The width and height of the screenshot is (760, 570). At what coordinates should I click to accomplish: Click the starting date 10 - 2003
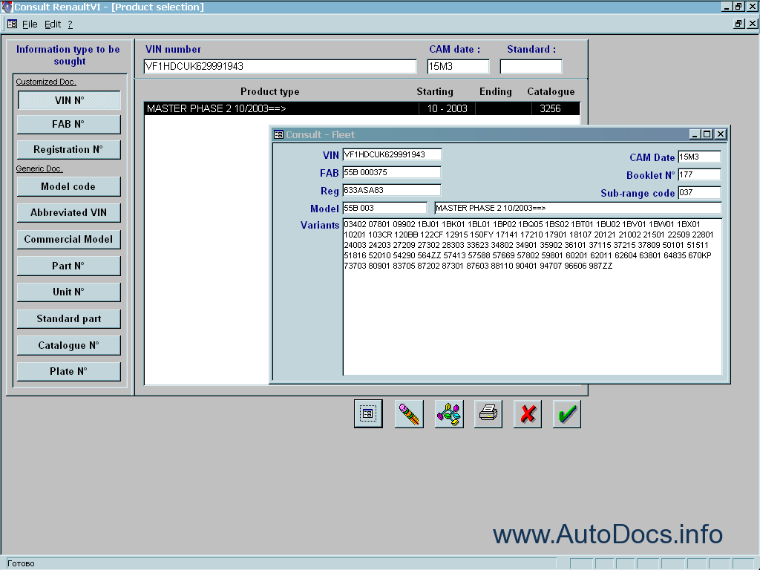pos(447,108)
